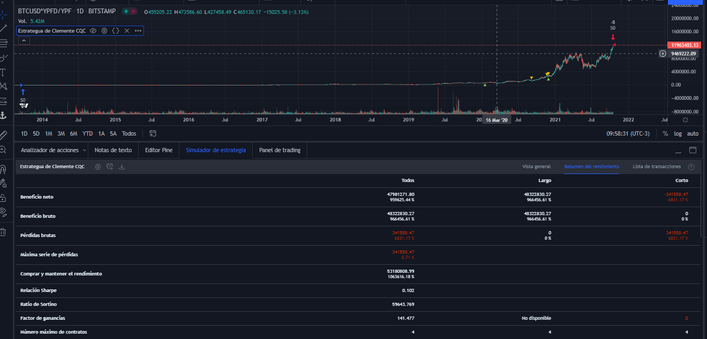Image resolution: width=707 pixels, height=339 pixels.
Task: Hide all drawings with eye icon
Action: [x=3, y=212]
